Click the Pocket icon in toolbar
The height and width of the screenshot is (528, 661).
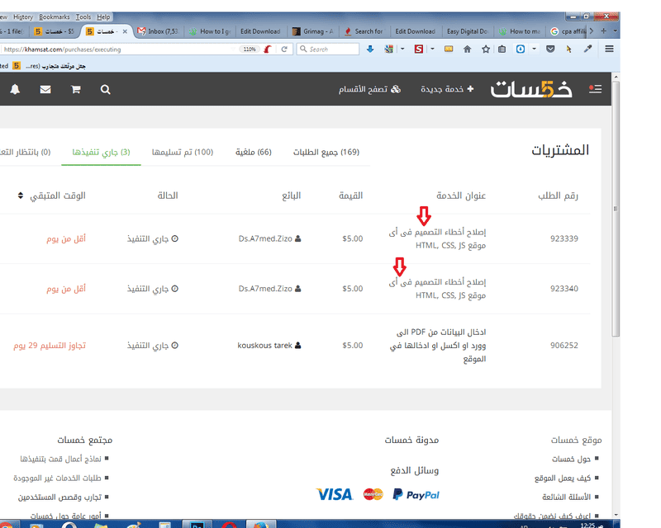pyautogui.click(x=550, y=49)
